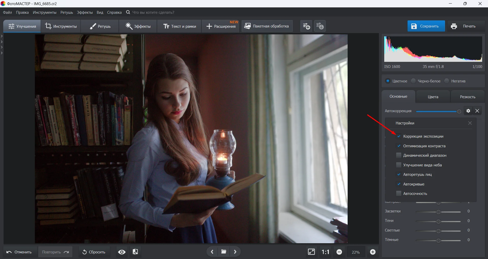Select the Негатив radio button
Viewport: 488px width, 259px height.
(x=447, y=81)
